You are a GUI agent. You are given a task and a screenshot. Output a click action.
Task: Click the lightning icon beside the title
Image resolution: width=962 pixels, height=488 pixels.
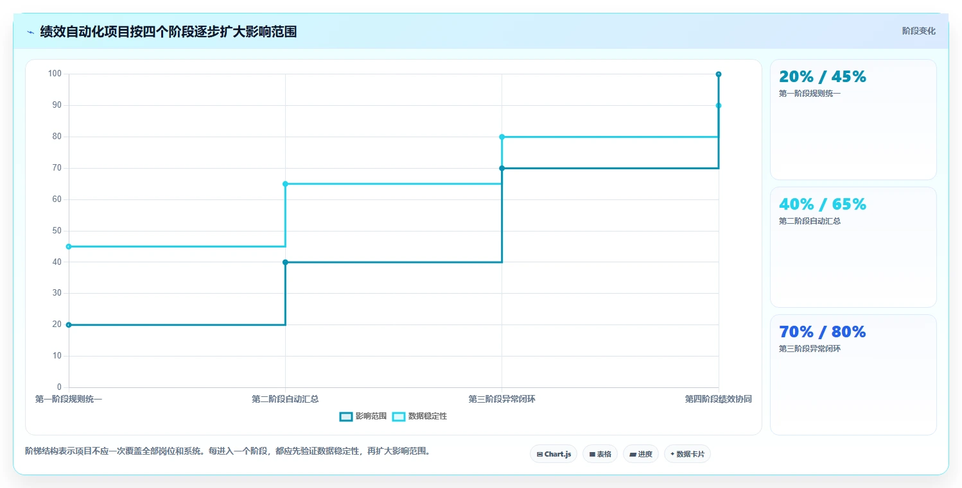click(x=30, y=32)
